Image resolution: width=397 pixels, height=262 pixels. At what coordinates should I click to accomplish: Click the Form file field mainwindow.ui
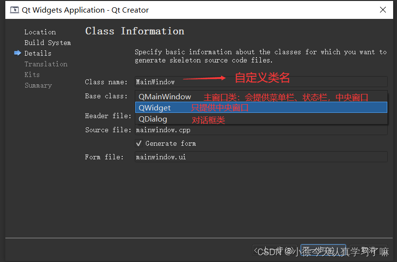[x=261, y=157]
